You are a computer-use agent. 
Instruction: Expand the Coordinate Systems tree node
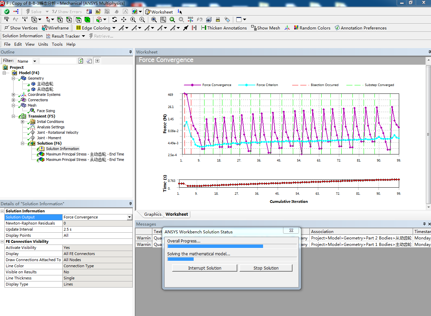[14, 95]
